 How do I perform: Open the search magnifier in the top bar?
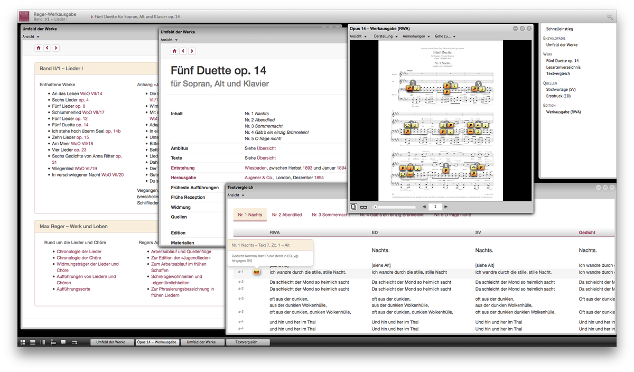610,17
